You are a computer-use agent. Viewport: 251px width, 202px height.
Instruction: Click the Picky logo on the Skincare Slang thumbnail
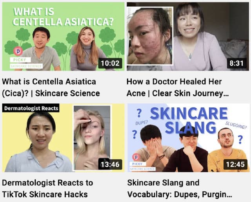[136, 157]
